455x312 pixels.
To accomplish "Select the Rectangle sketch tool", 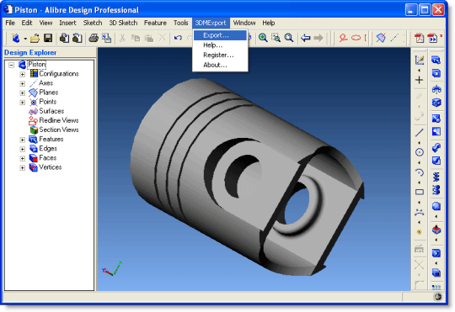I will [420, 192].
